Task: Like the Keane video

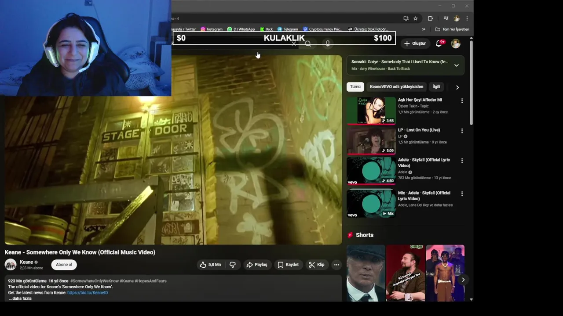Action: click(210, 265)
